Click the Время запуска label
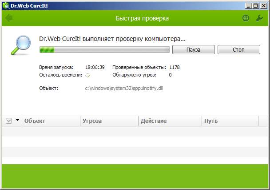Screen dimensions: 270x190 (56, 67)
